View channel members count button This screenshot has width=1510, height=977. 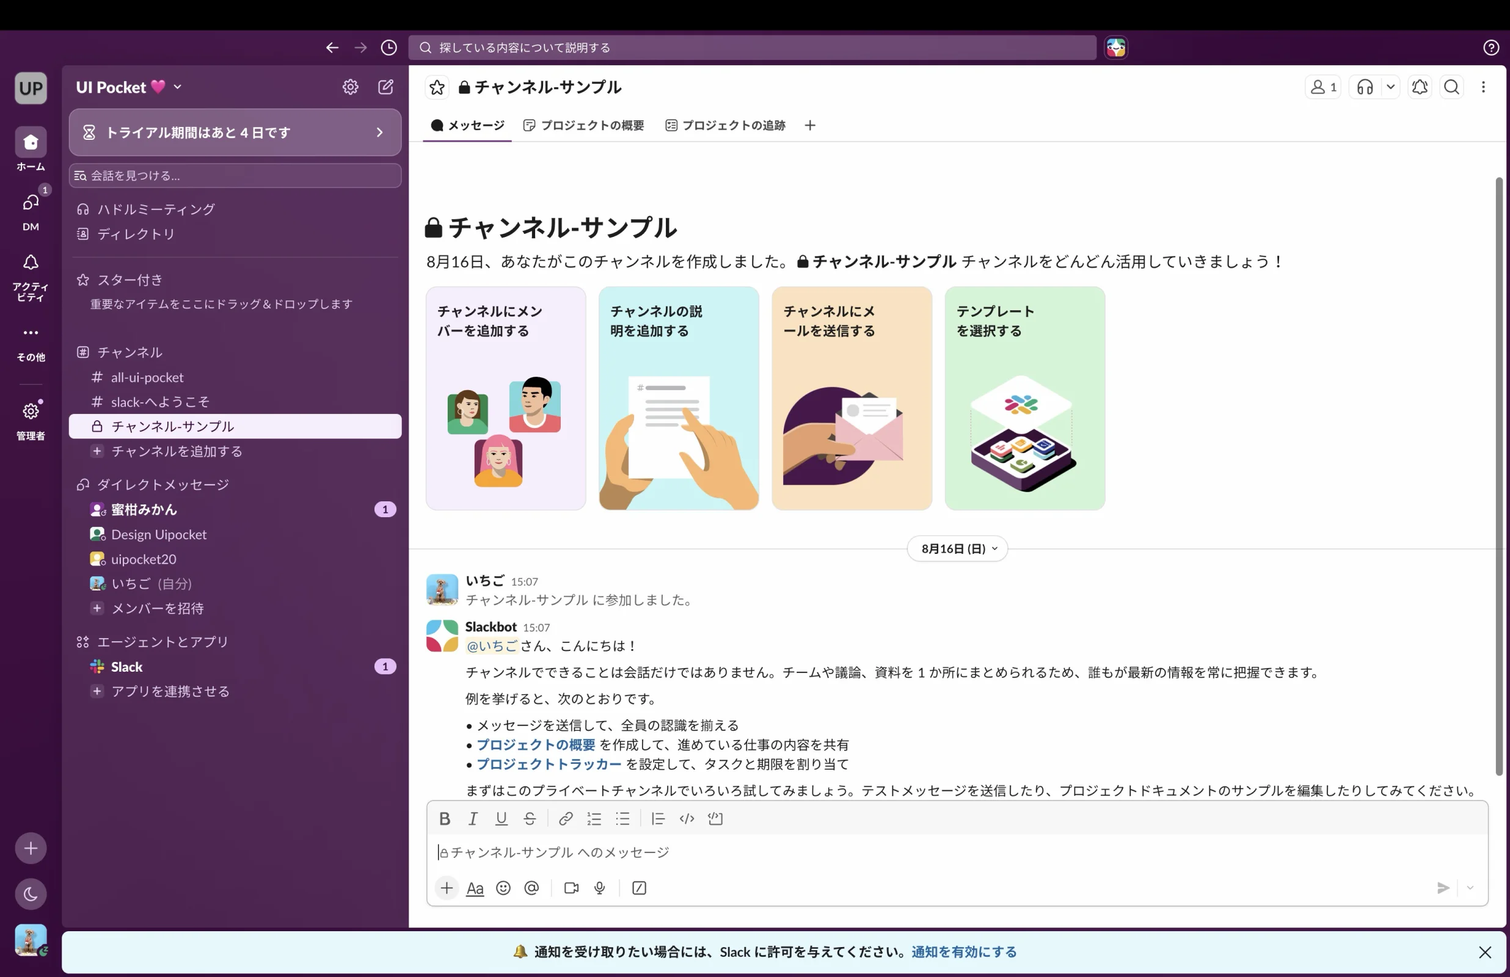pos(1323,87)
